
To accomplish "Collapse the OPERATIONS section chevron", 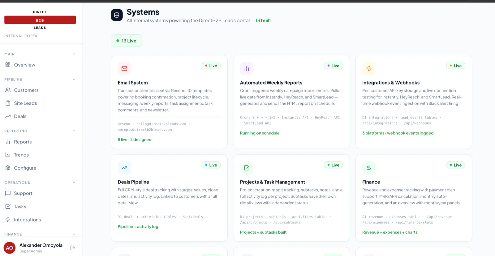I will (x=74, y=183).
